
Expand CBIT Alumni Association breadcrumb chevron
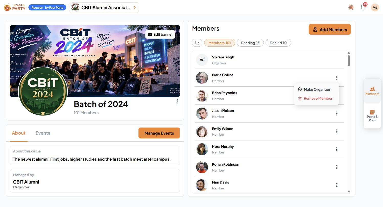135,7
